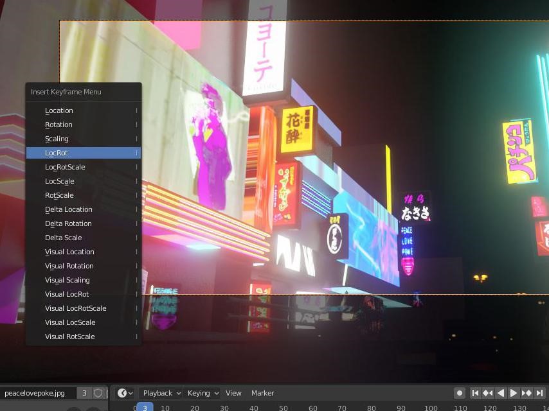
Task: Open the View menu in the timeline
Action: point(233,392)
